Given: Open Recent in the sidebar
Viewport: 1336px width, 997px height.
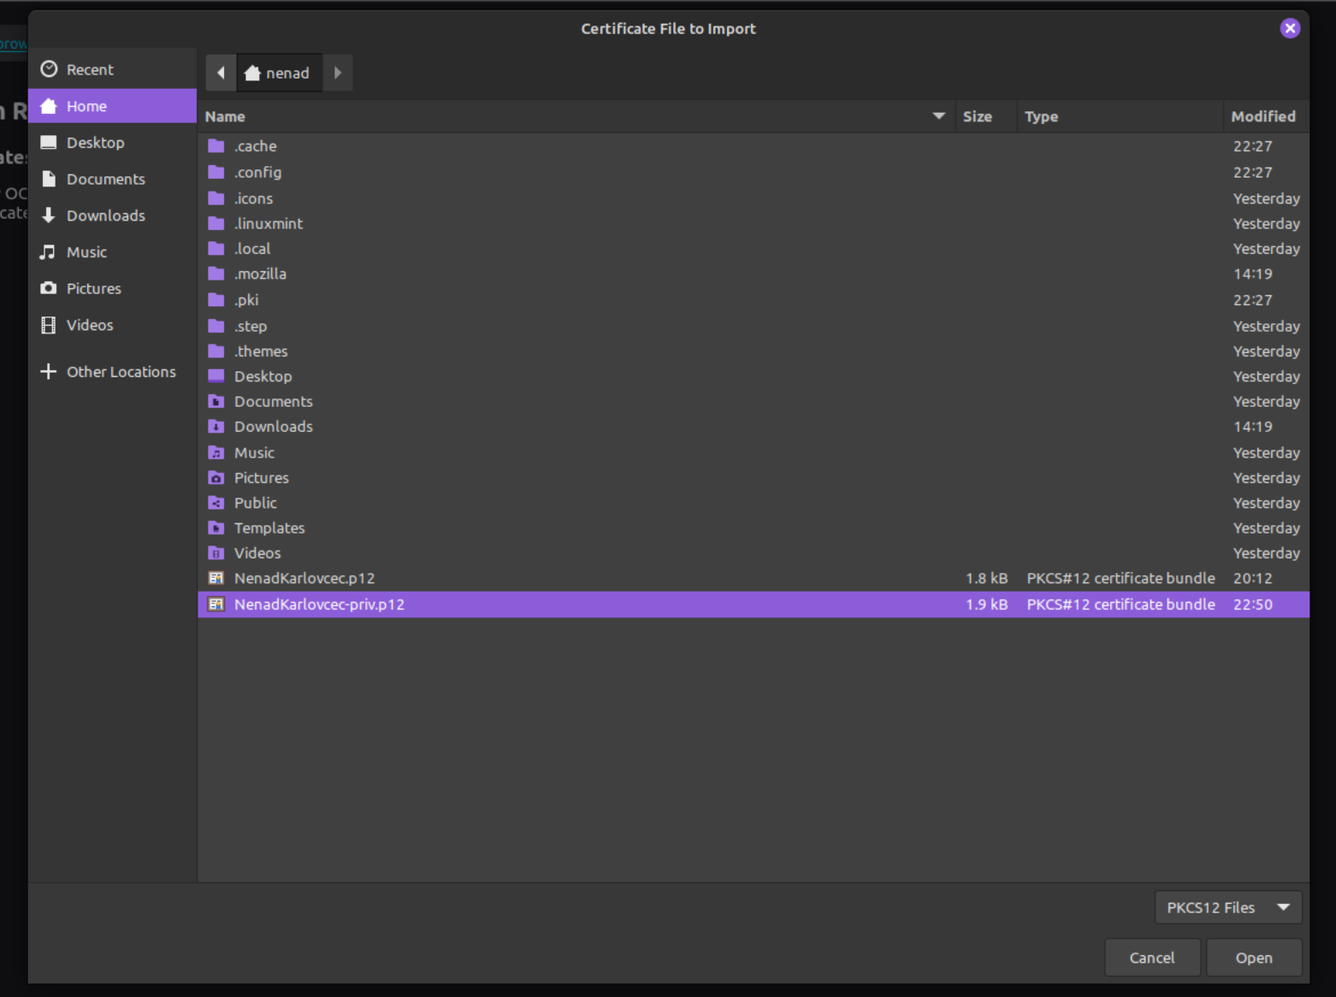Looking at the screenshot, I should [112, 69].
